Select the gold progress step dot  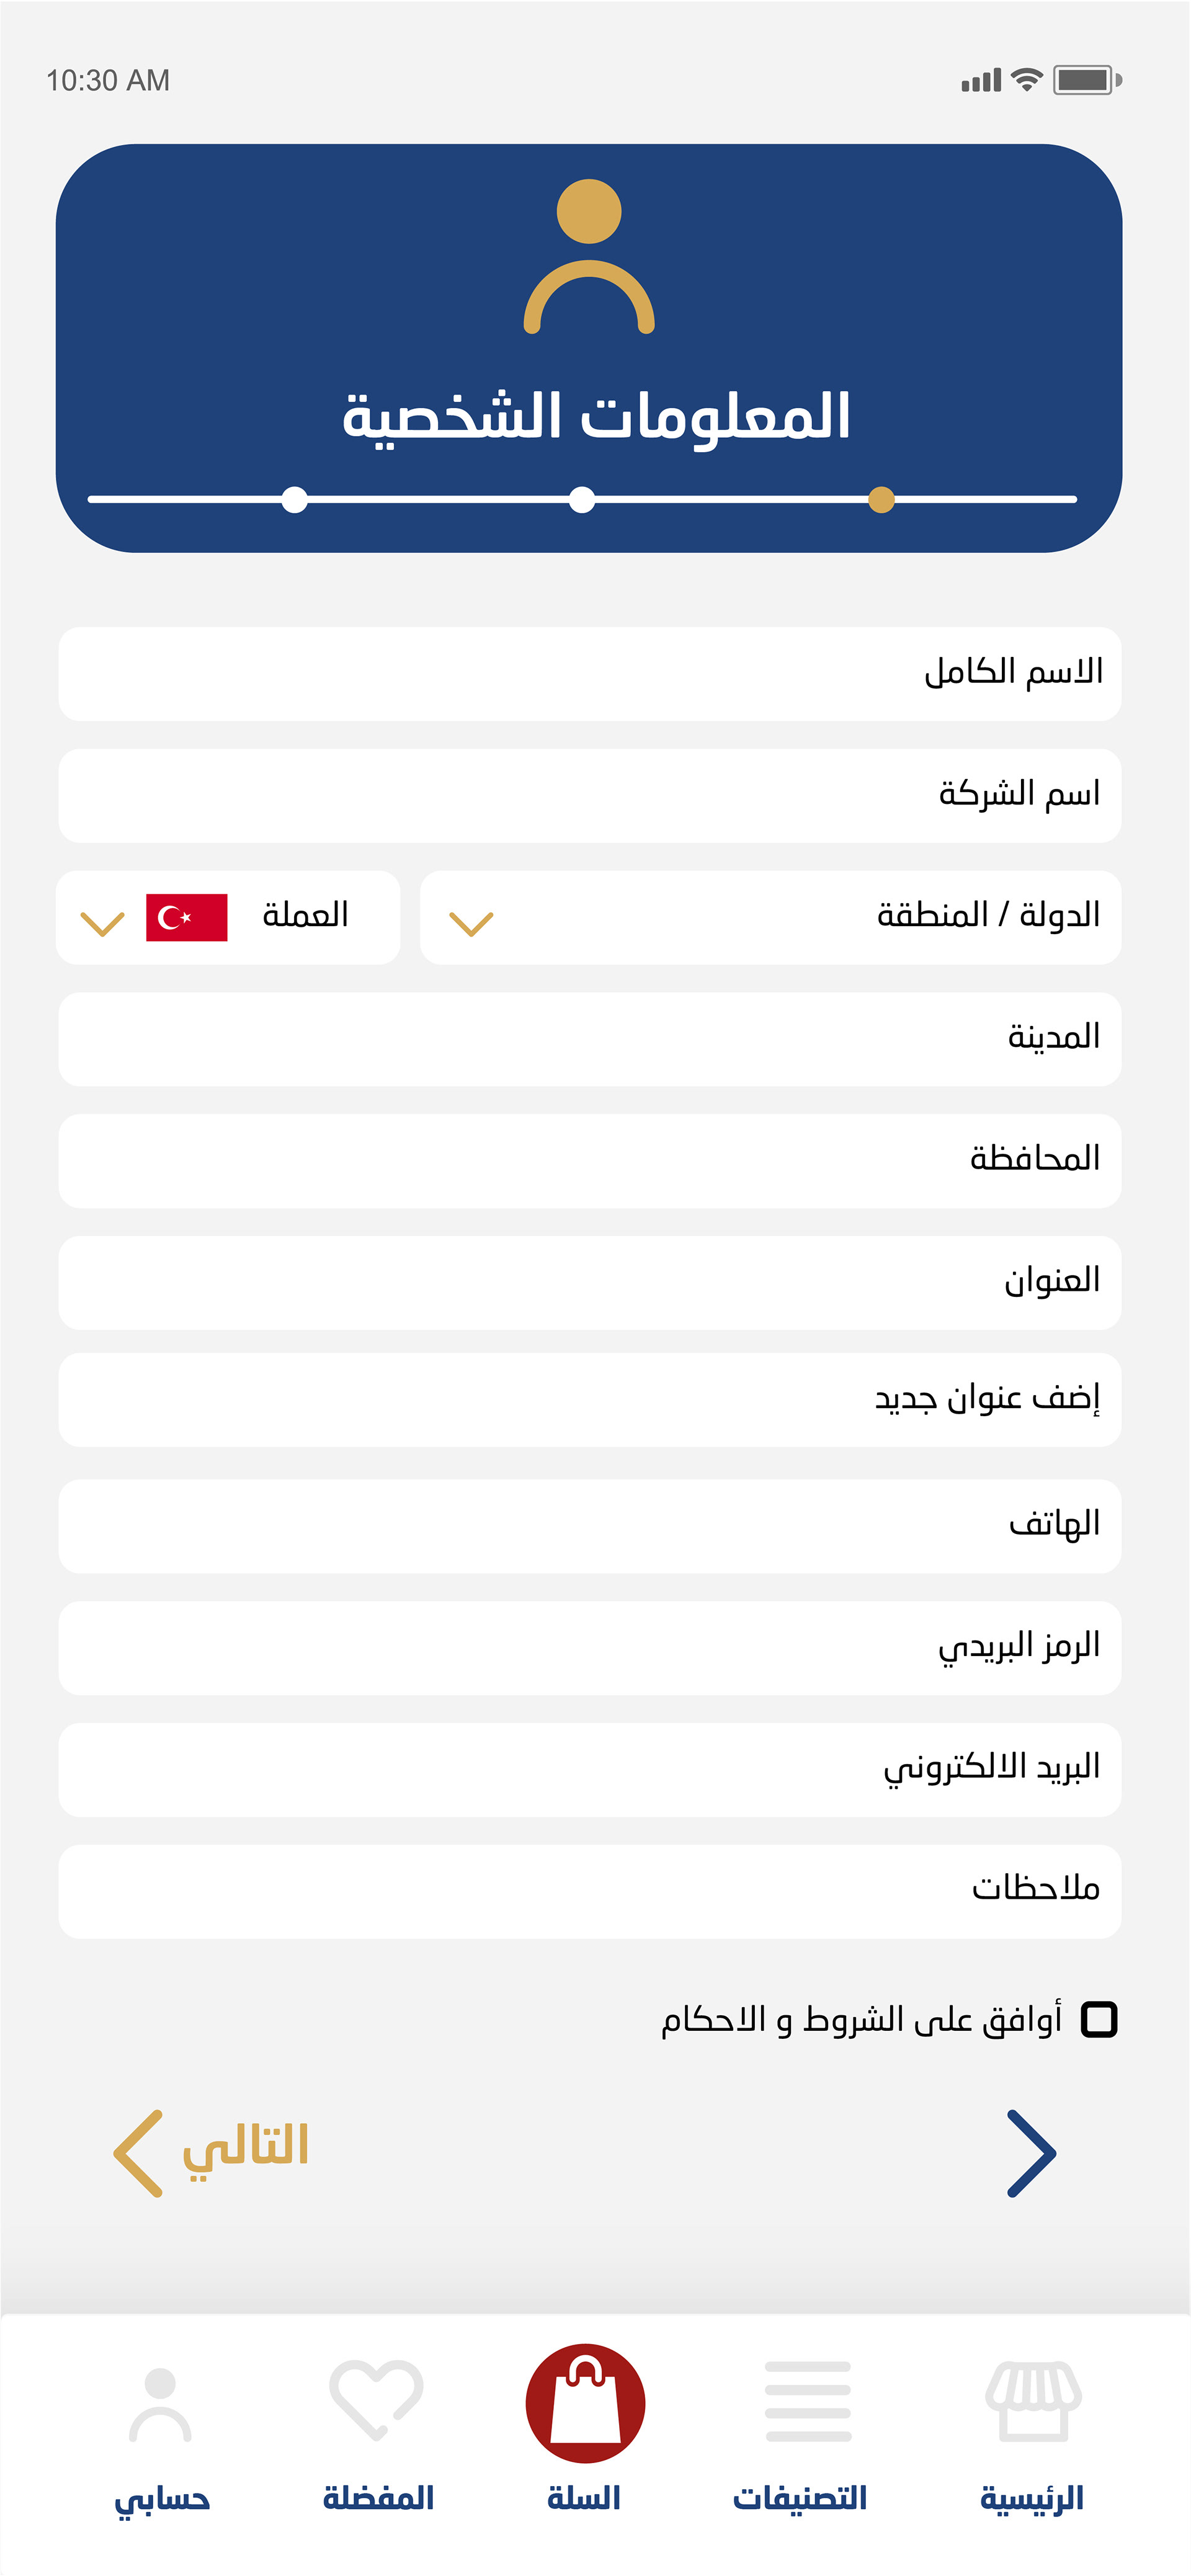pyautogui.click(x=881, y=499)
